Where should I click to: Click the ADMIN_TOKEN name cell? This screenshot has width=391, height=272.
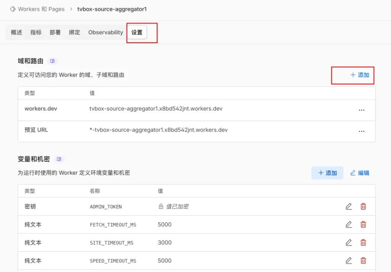(x=106, y=207)
